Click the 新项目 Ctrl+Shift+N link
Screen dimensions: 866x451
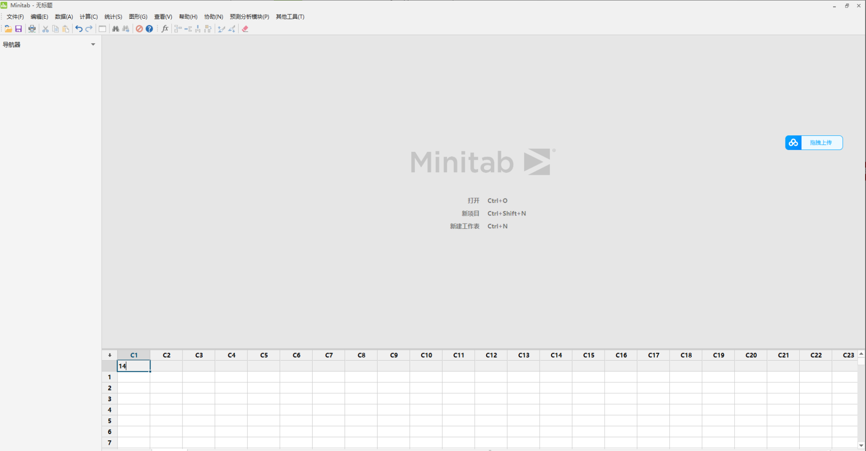493,214
